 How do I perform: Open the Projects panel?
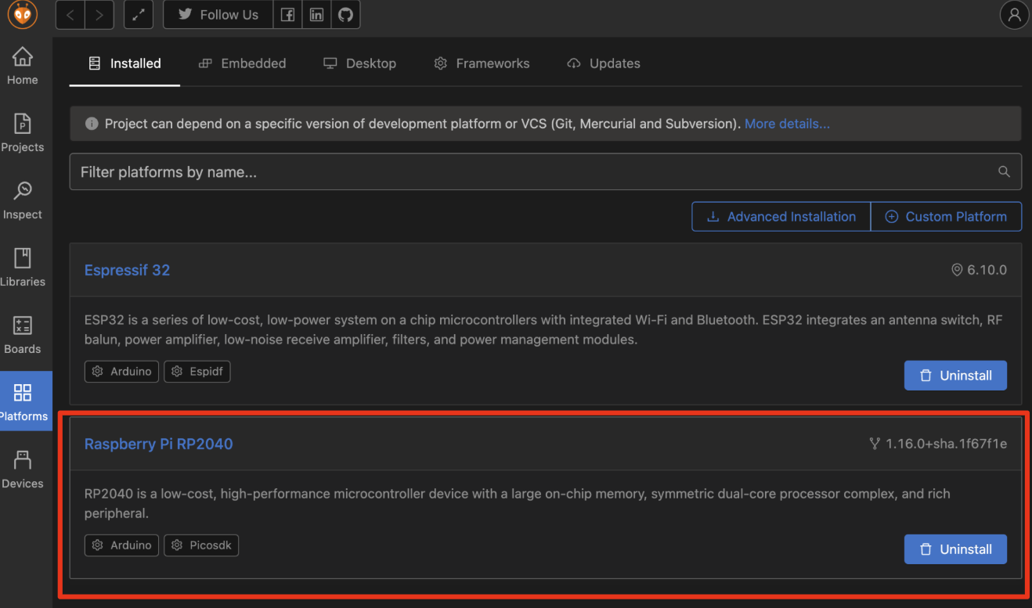(22, 130)
